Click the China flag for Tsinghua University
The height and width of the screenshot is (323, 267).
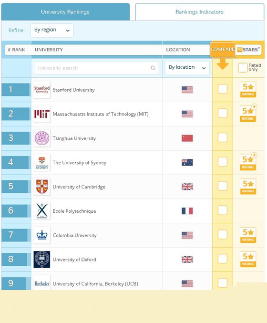tap(187, 138)
